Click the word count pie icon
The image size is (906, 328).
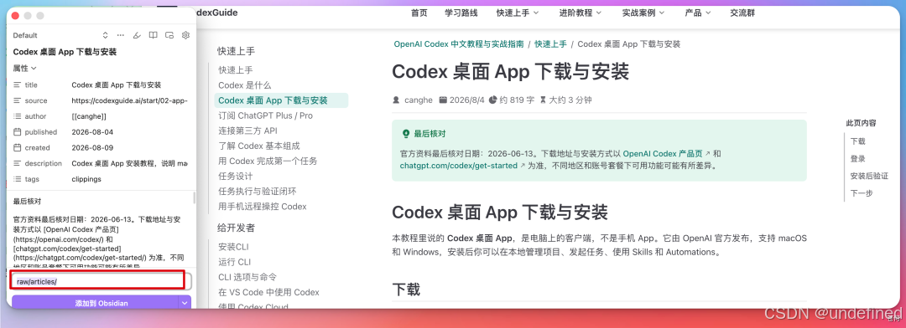493,100
